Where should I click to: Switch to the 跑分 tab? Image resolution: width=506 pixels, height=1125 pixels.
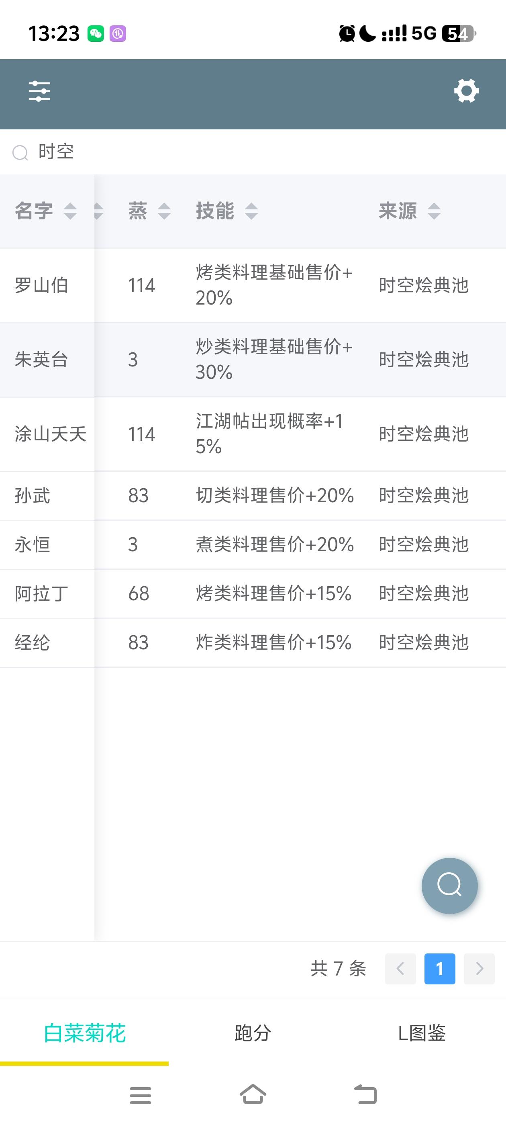click(253, 1033)
